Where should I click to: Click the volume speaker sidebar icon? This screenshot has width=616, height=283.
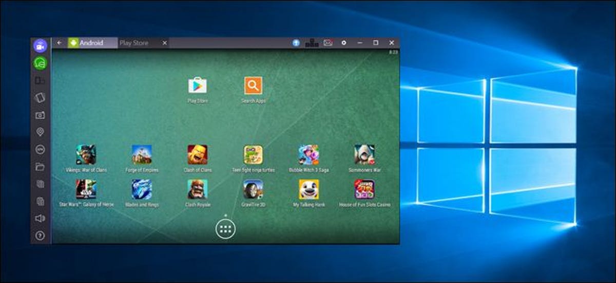(x=40, y=219)
